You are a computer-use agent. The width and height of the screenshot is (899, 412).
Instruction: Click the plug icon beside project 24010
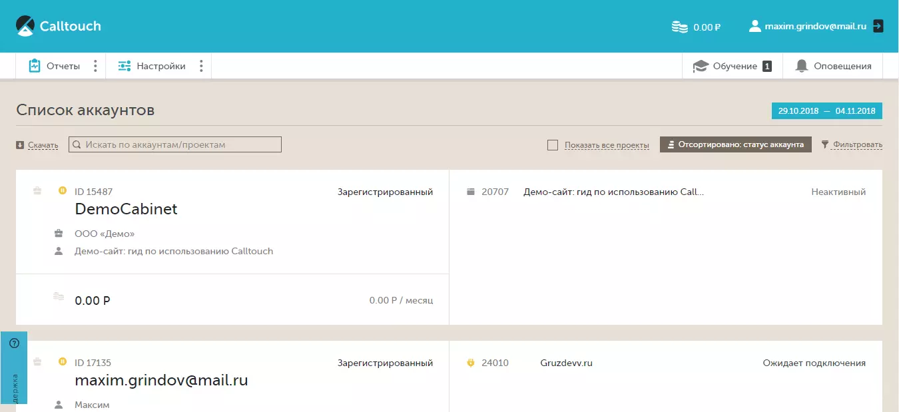(471, 363)
